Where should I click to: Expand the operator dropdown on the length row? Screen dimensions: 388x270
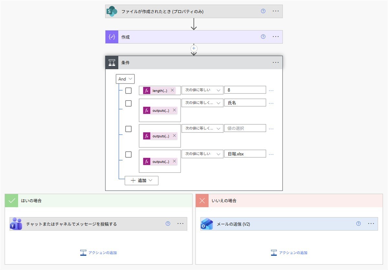(202, 90)
